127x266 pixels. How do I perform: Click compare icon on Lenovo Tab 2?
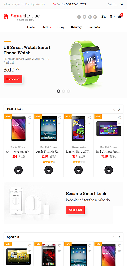click(90, 123)
